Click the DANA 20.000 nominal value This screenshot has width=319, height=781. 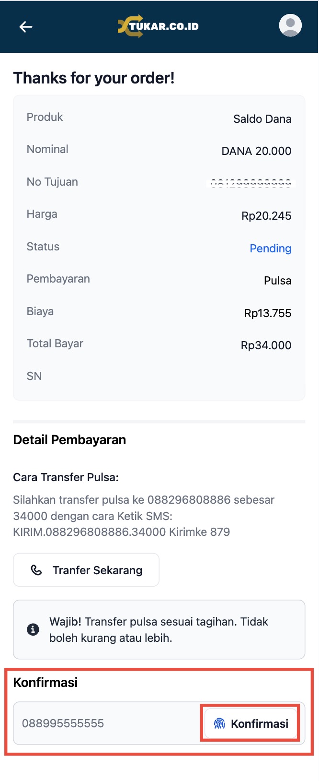tap(256, 151)
